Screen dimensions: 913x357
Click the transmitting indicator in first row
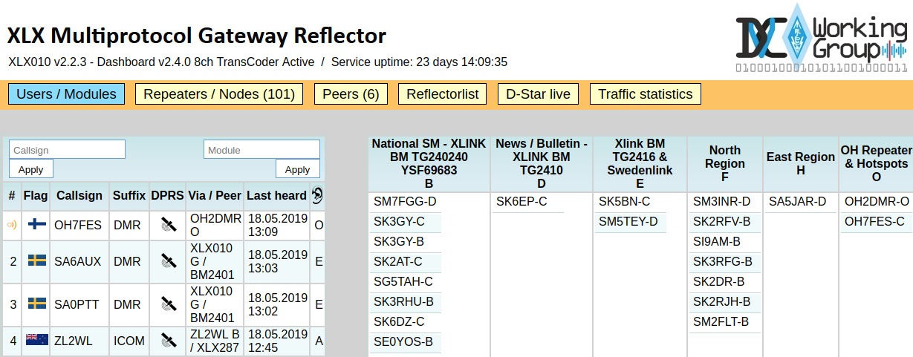[12, 226]
